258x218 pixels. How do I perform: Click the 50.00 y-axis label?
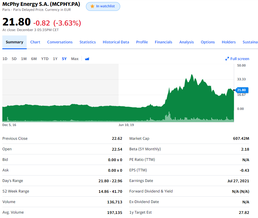[241, 65]
